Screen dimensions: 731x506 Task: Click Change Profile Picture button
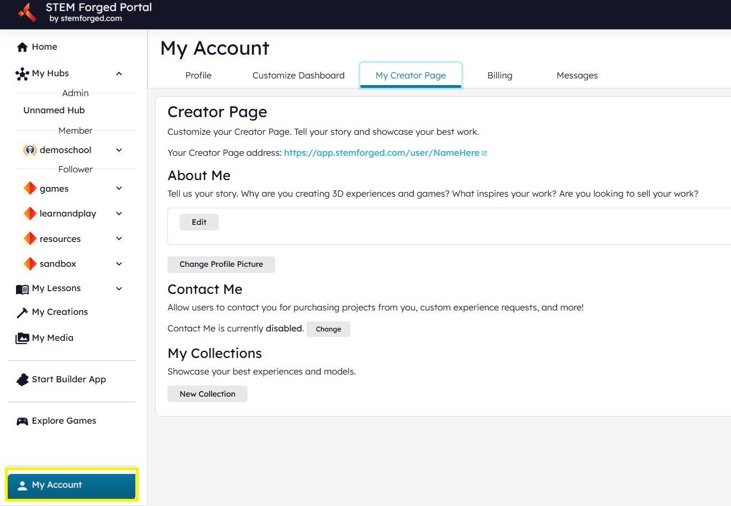(x=221, y=264)
